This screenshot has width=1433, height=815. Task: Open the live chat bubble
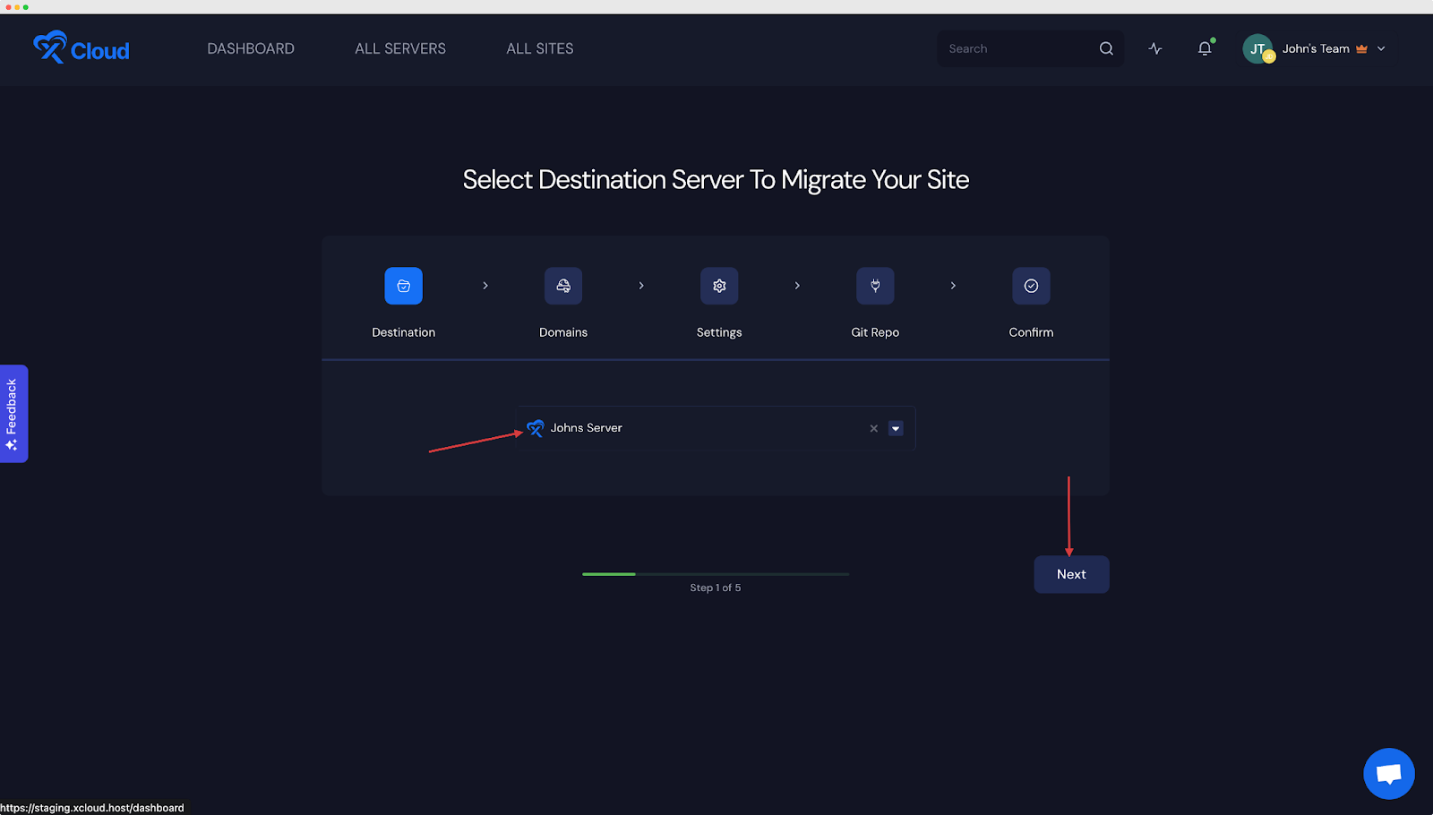pos(1388,773)
